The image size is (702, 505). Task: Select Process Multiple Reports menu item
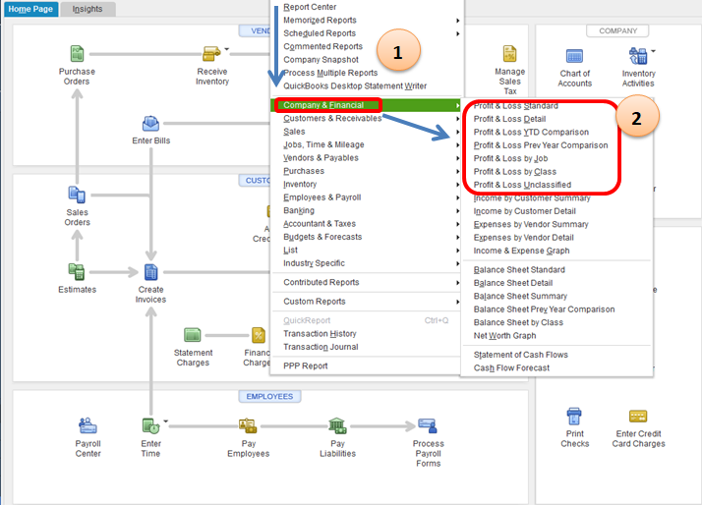pos(330,73)
